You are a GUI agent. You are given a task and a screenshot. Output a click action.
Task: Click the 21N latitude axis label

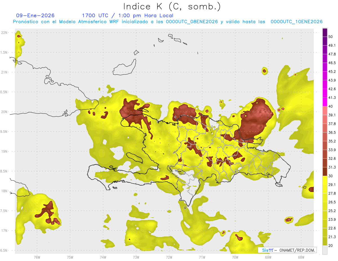(5, 72)
